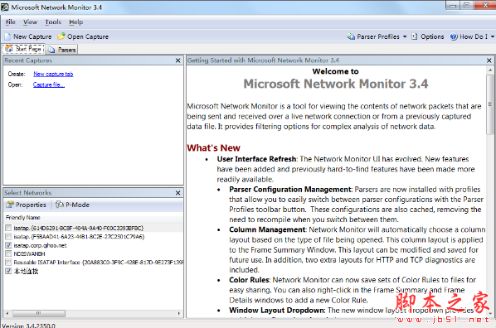This screenshot has height=328, width=496.
Task: Click the Getting Started vertical scrollbar thumb
Action: coord(490,104)
